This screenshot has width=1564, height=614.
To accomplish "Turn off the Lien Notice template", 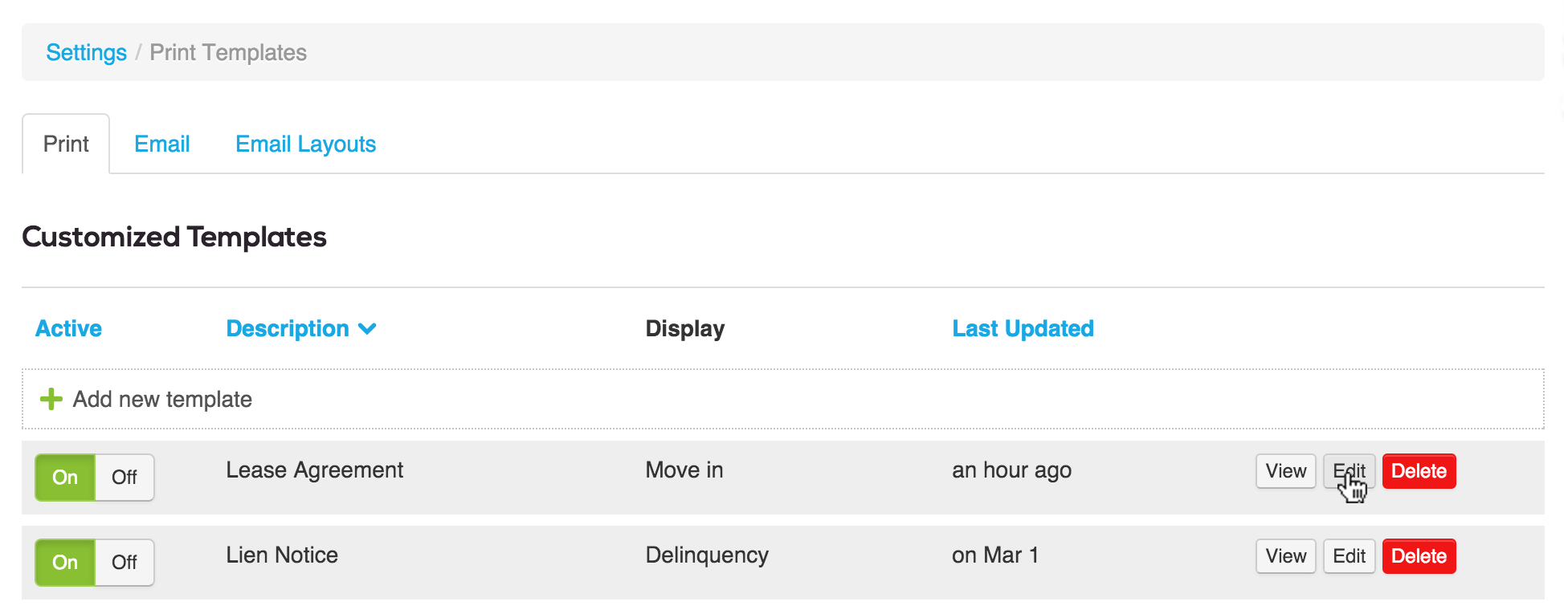I will click(125, 563).
